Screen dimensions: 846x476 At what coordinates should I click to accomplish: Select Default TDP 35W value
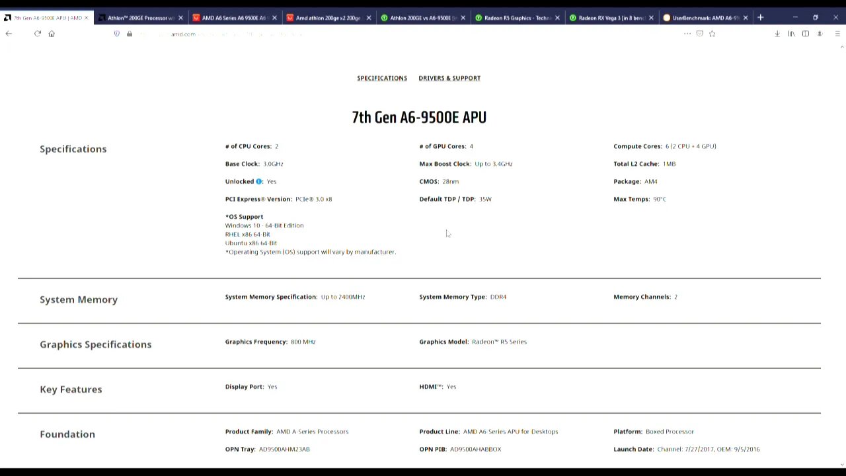485,199
